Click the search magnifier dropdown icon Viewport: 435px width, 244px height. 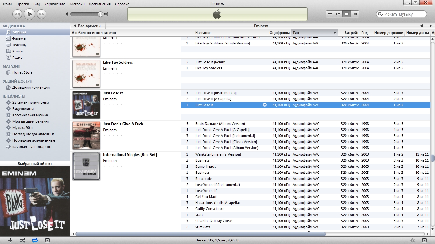tap(380, 14)
